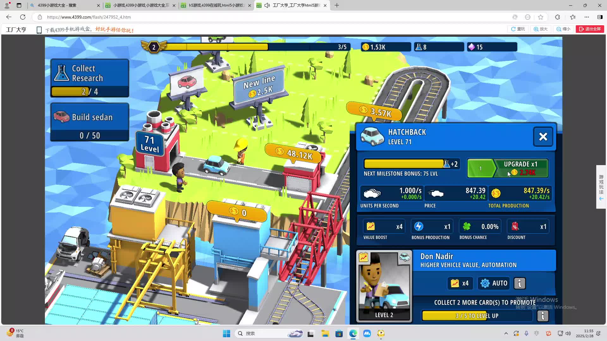Click the Bonus Production lightning icon

click(419, 227)
